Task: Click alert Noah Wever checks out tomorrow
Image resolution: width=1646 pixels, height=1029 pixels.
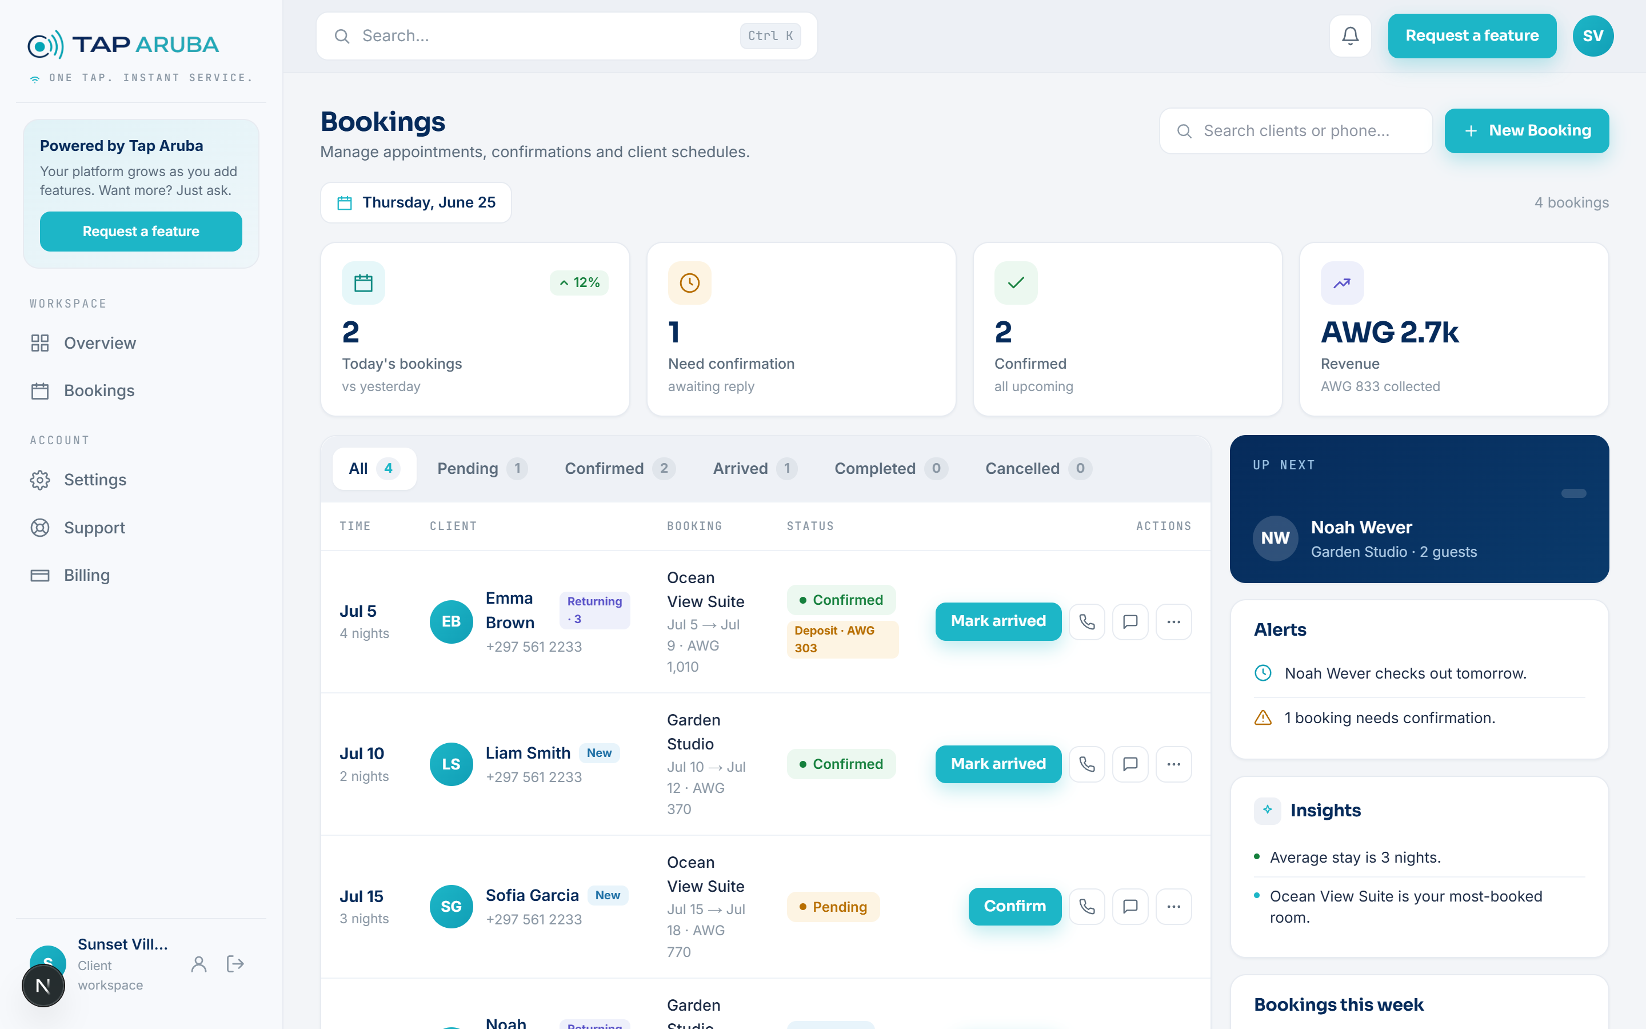Action: click(x=1405, y=673)
